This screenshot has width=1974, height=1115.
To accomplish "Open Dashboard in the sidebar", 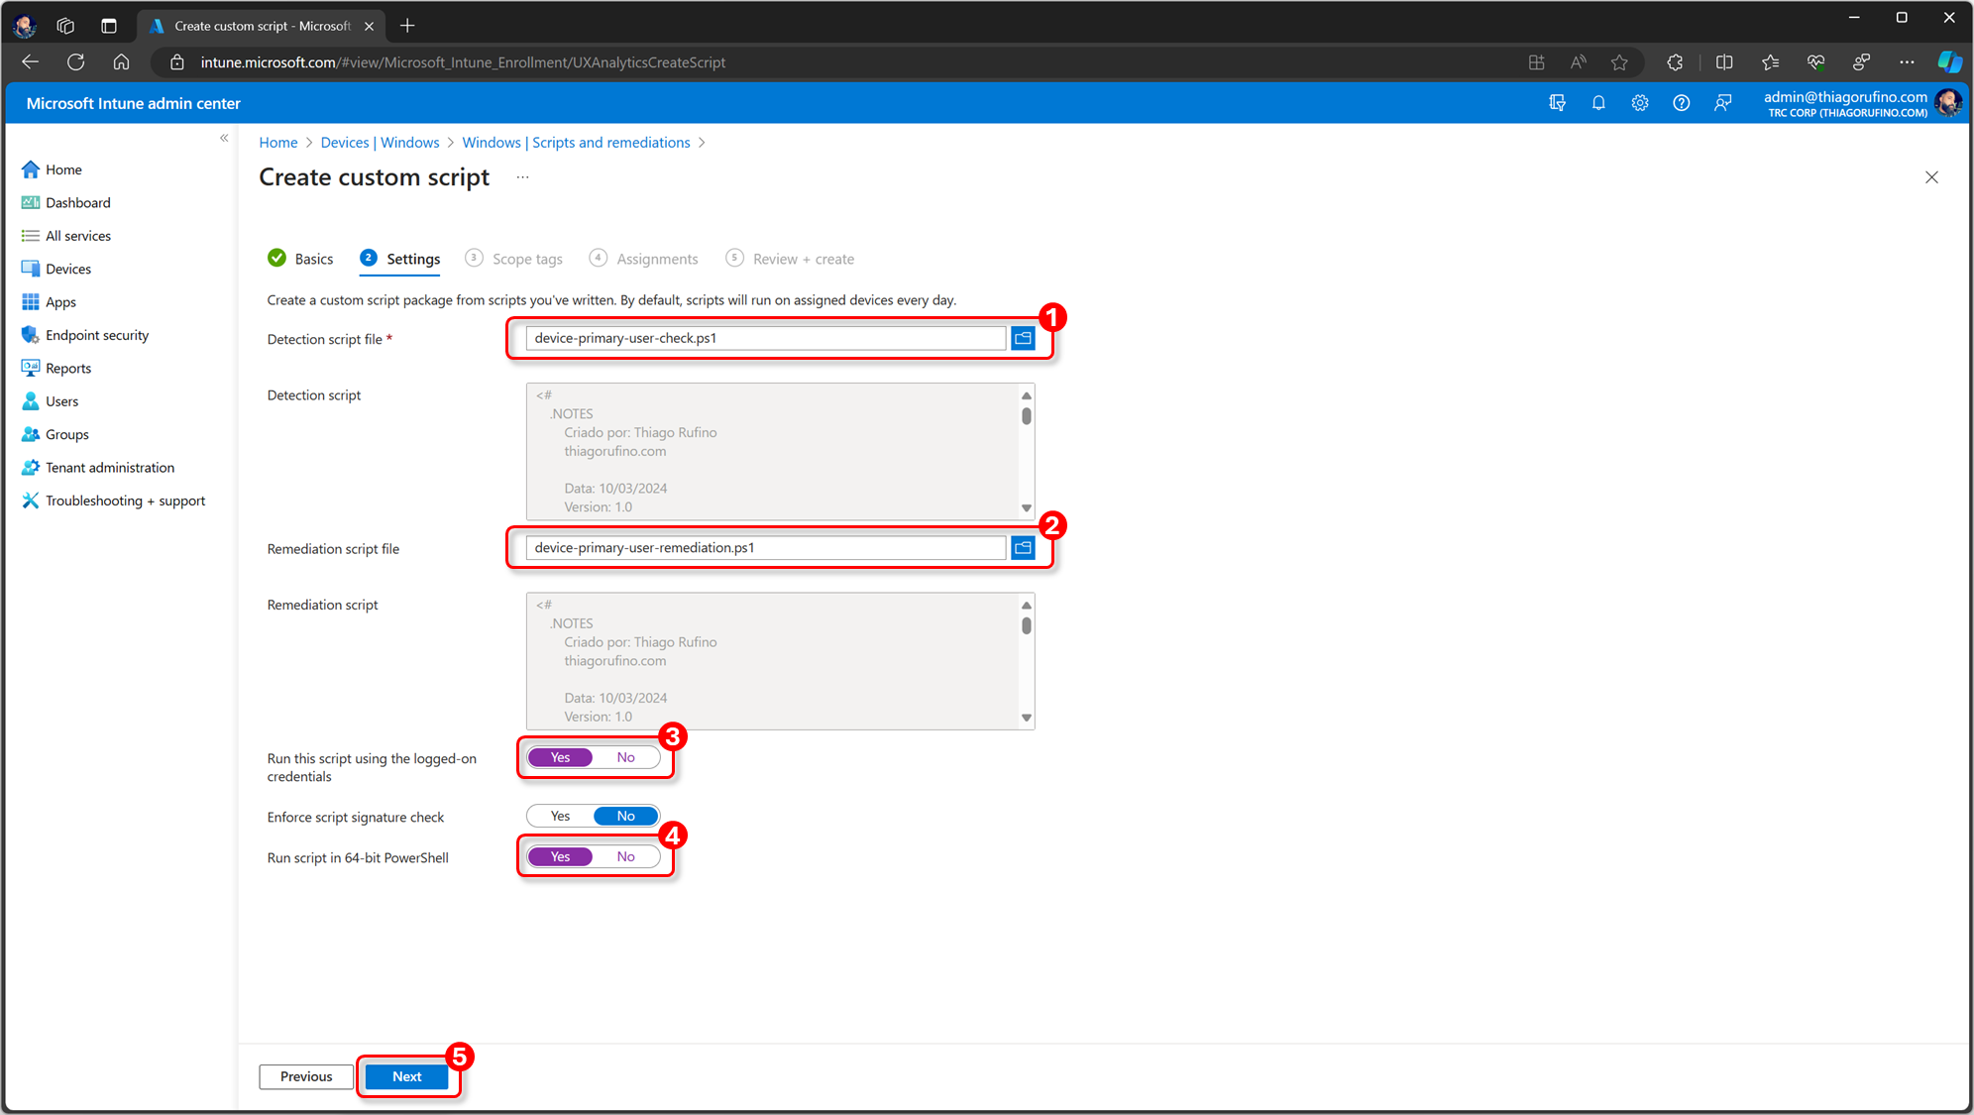I will [66, 202].
